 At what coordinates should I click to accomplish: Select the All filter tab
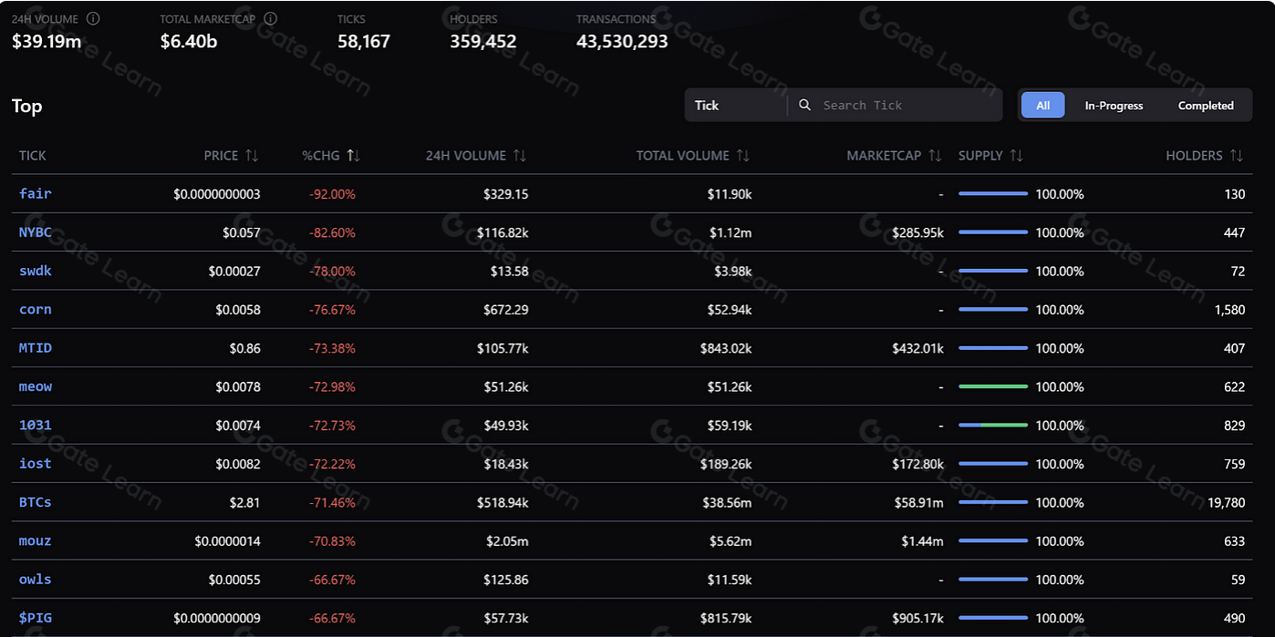[x=1042, y=105]
